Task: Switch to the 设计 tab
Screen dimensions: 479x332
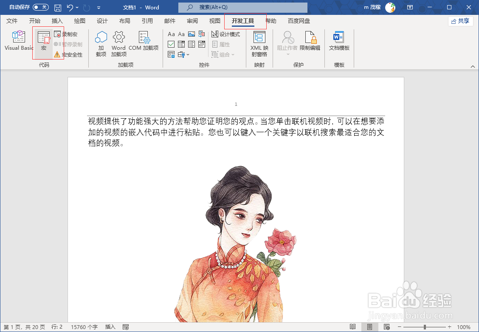Action: click(x=102, y=21)
